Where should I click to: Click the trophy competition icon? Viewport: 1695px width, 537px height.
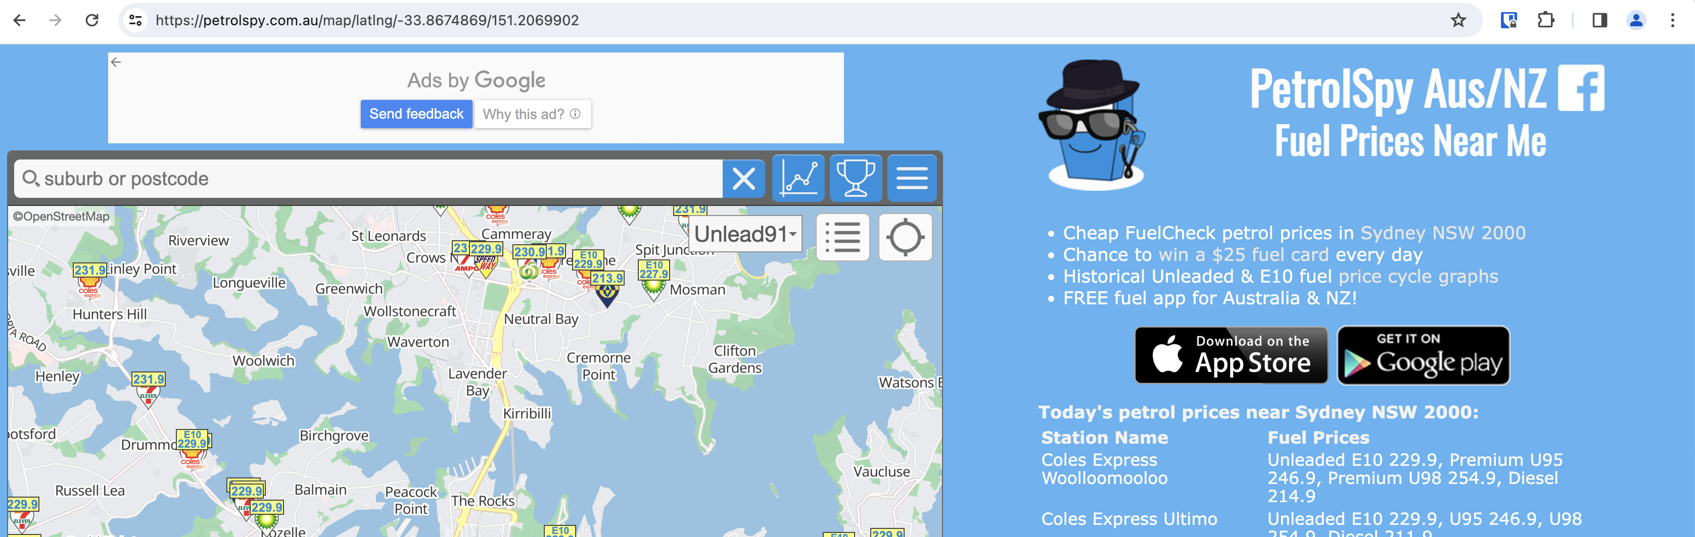click(x=856, y=178)
